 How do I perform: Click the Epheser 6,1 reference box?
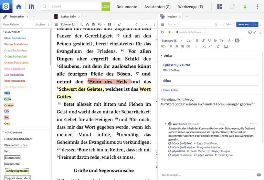pos(69,24)
